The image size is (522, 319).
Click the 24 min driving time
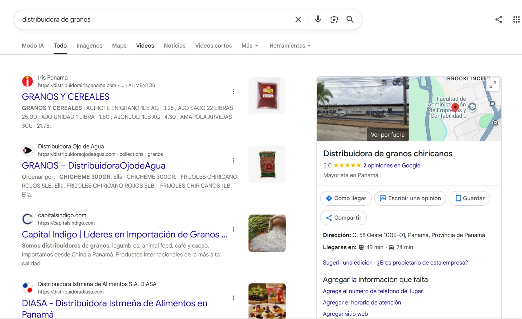[x=405, y=247]
